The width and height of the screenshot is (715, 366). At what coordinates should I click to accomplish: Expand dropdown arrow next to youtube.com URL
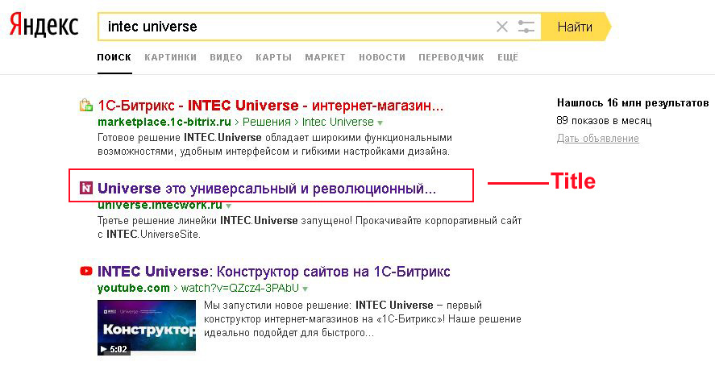[305, 289]
